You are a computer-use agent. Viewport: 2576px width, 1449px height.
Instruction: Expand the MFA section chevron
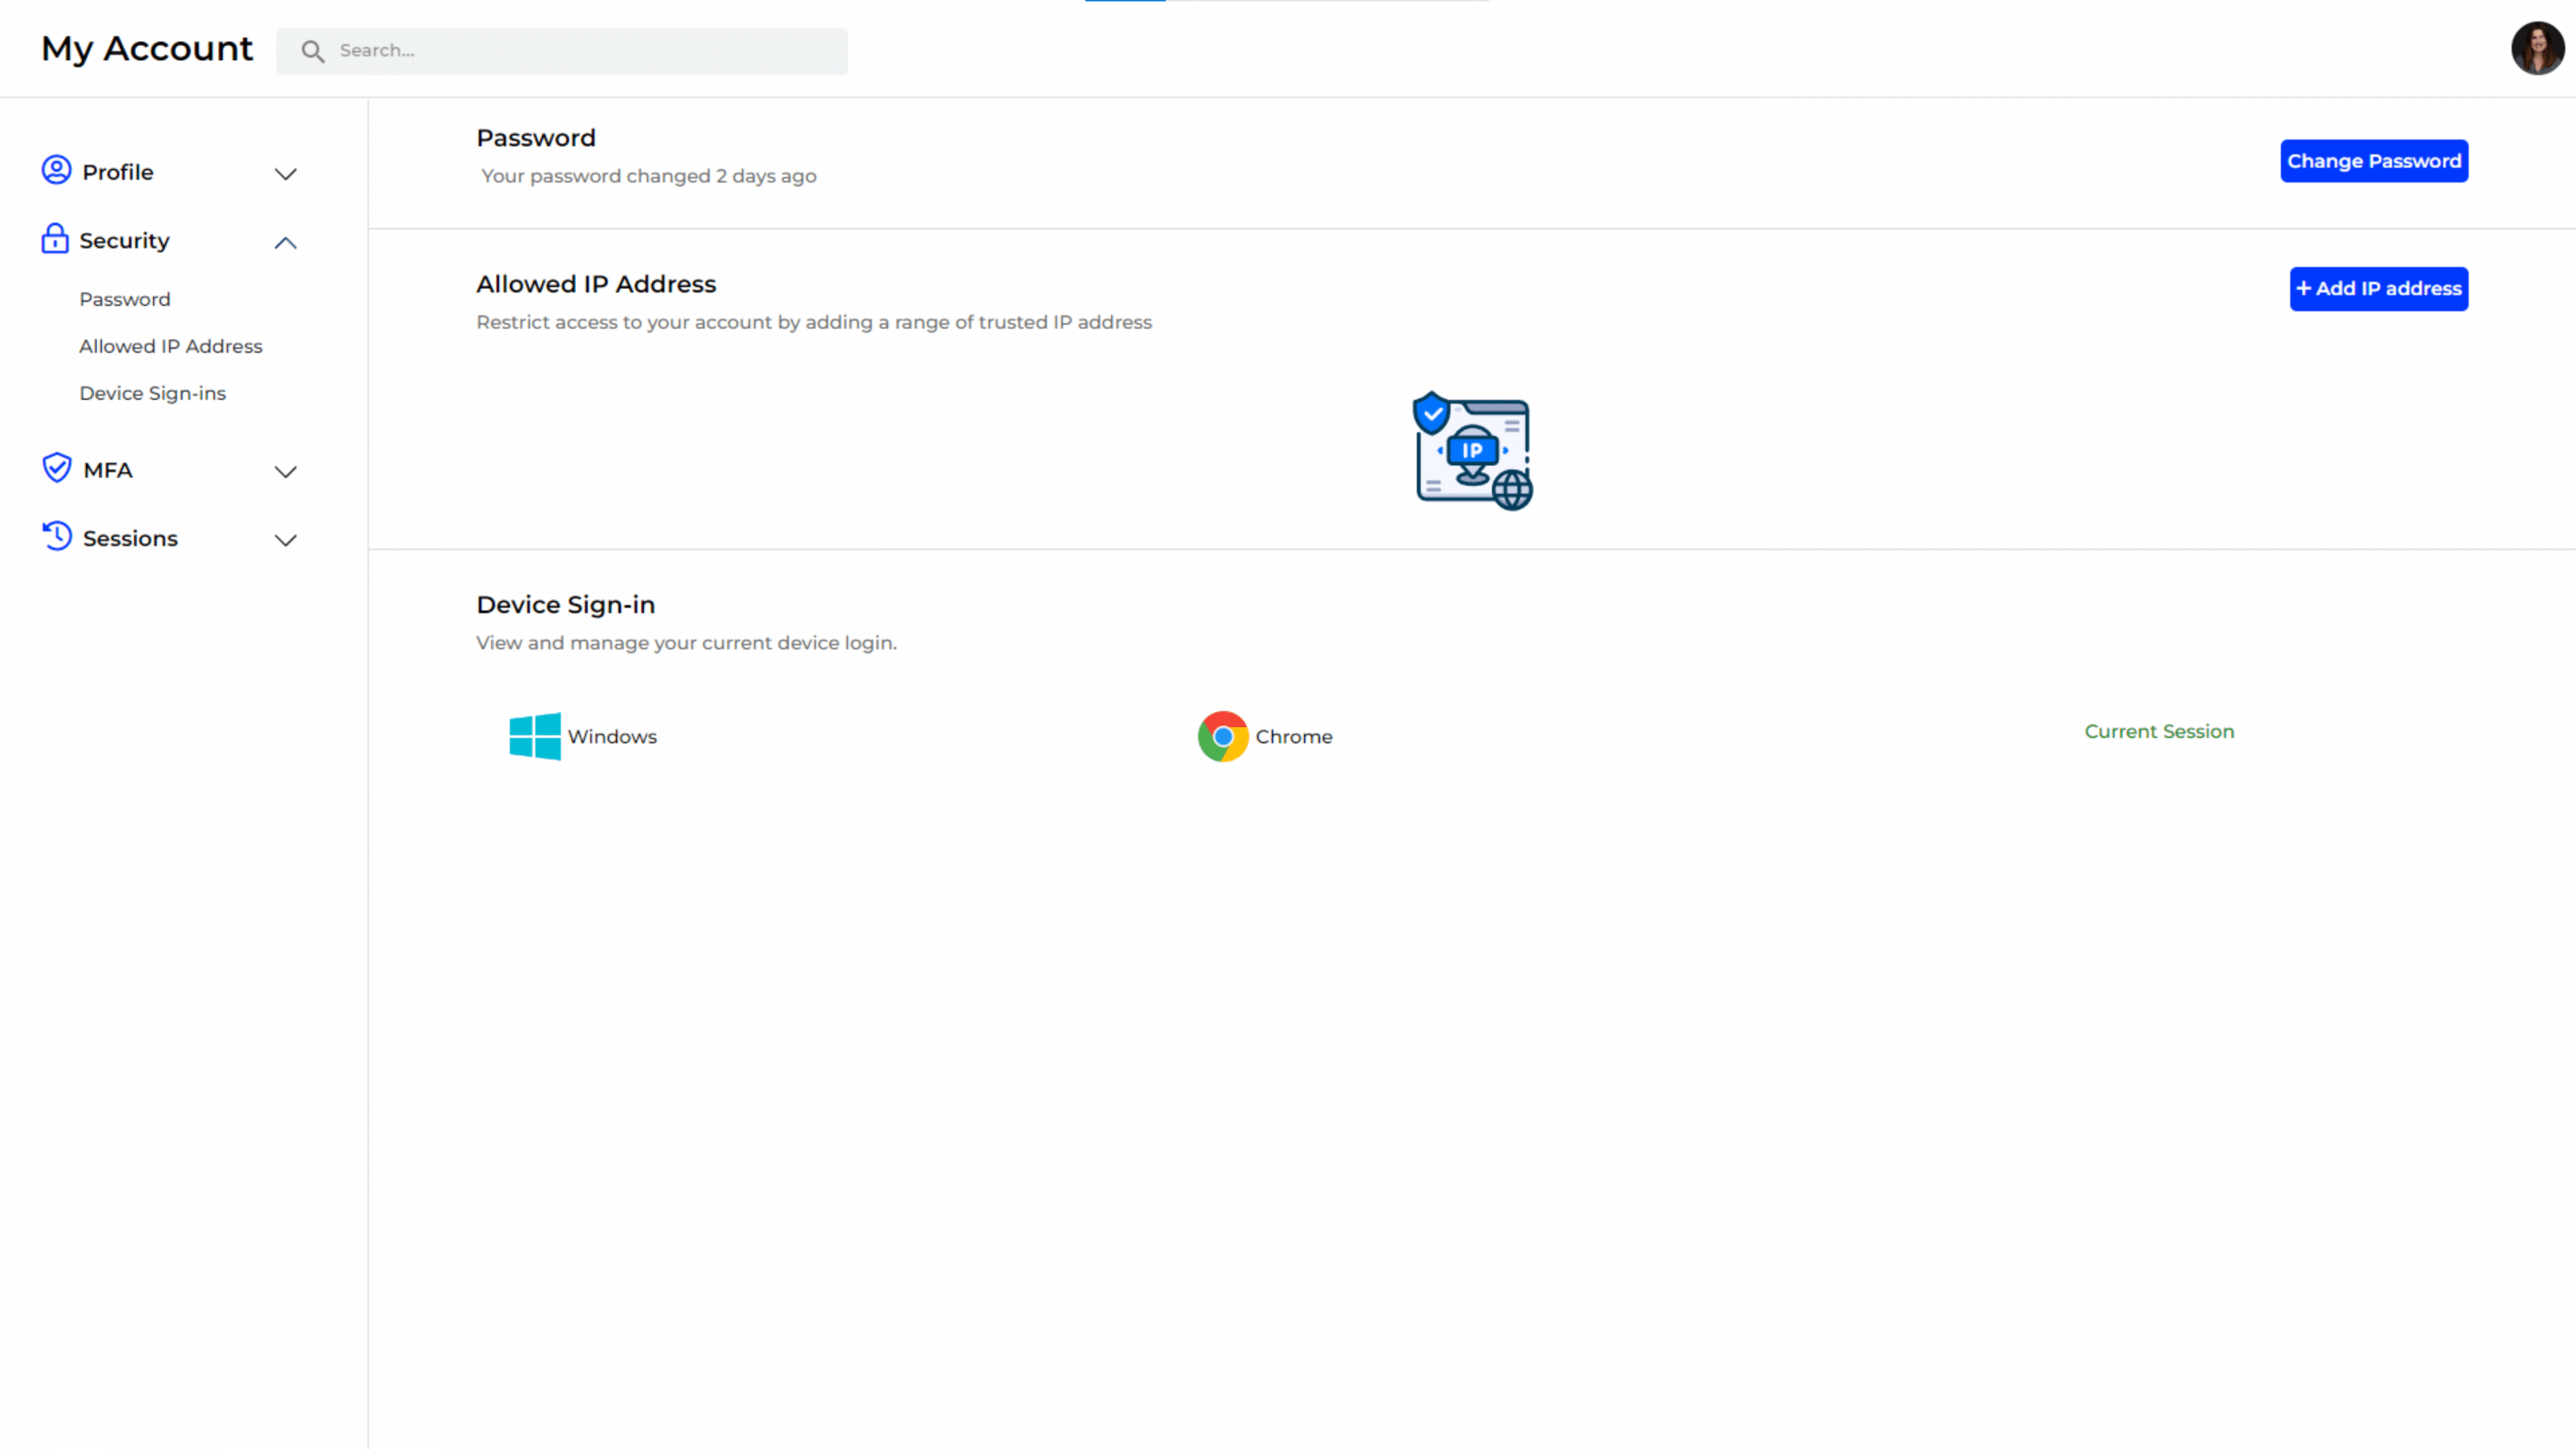(x=286, y=471)
